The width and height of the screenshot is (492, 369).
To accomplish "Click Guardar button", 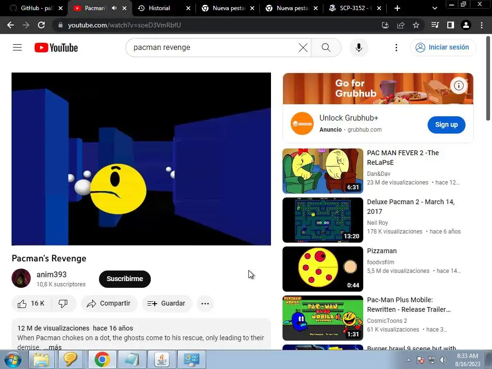I will pyautogui.click(x=166, y=304).
